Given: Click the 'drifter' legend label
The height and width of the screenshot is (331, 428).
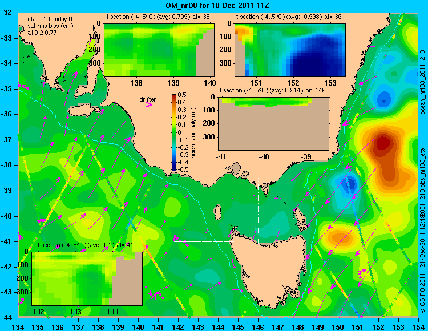Looking at the screenshot, I should pyautogui.click(x=148, y=100).
